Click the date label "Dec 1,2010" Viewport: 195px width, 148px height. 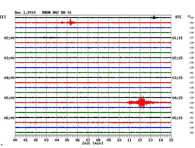(x=25, y=13)
